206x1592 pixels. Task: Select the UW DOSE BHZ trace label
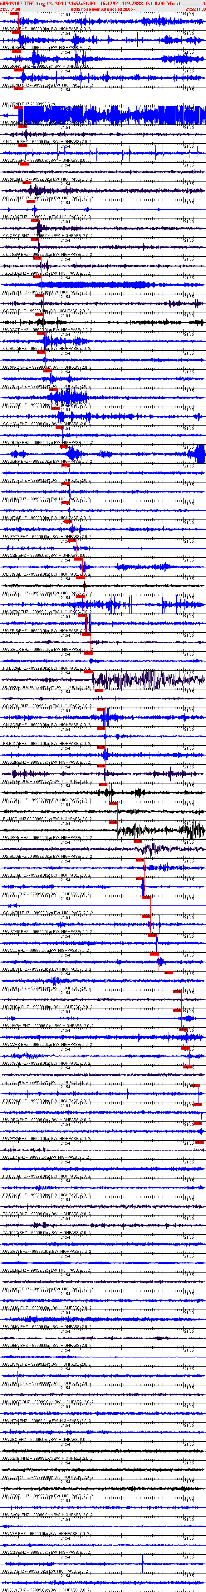click(x=48, y=1289)
